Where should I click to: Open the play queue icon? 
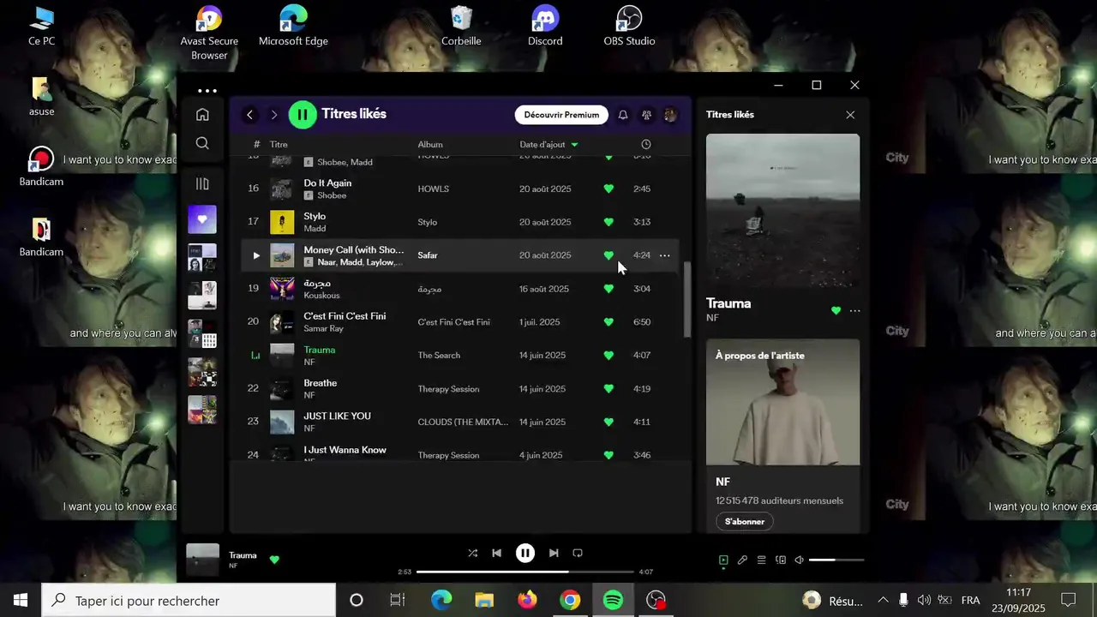[761, 560]
